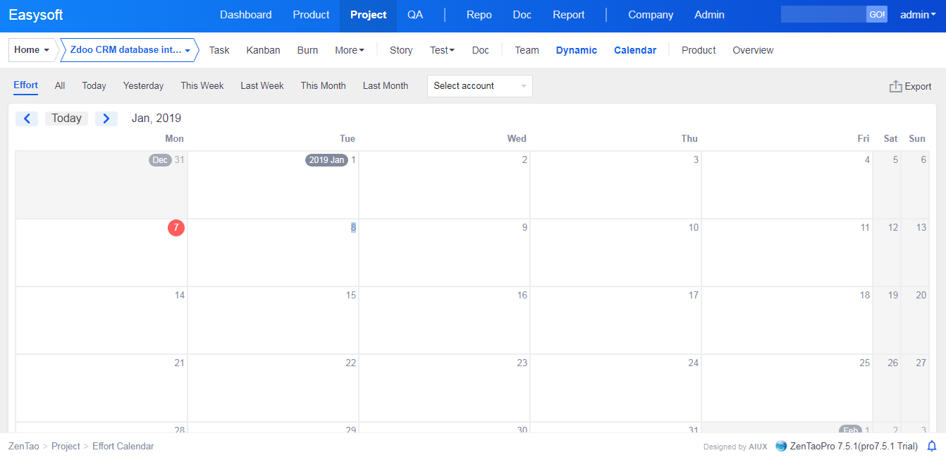Expand the Select account dropdown

[479, 86]
